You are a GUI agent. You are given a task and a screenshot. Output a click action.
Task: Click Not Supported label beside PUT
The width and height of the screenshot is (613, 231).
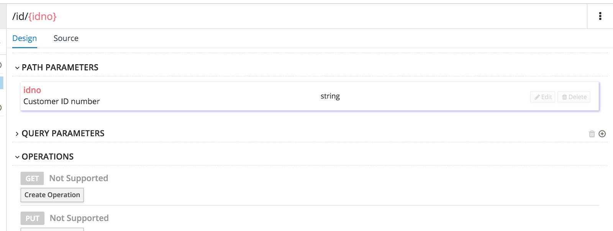point(79,218)
